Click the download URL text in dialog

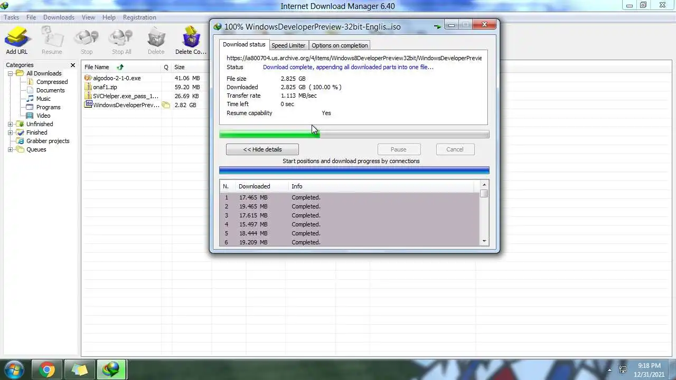pyautogui.click(x=354, y=58)
